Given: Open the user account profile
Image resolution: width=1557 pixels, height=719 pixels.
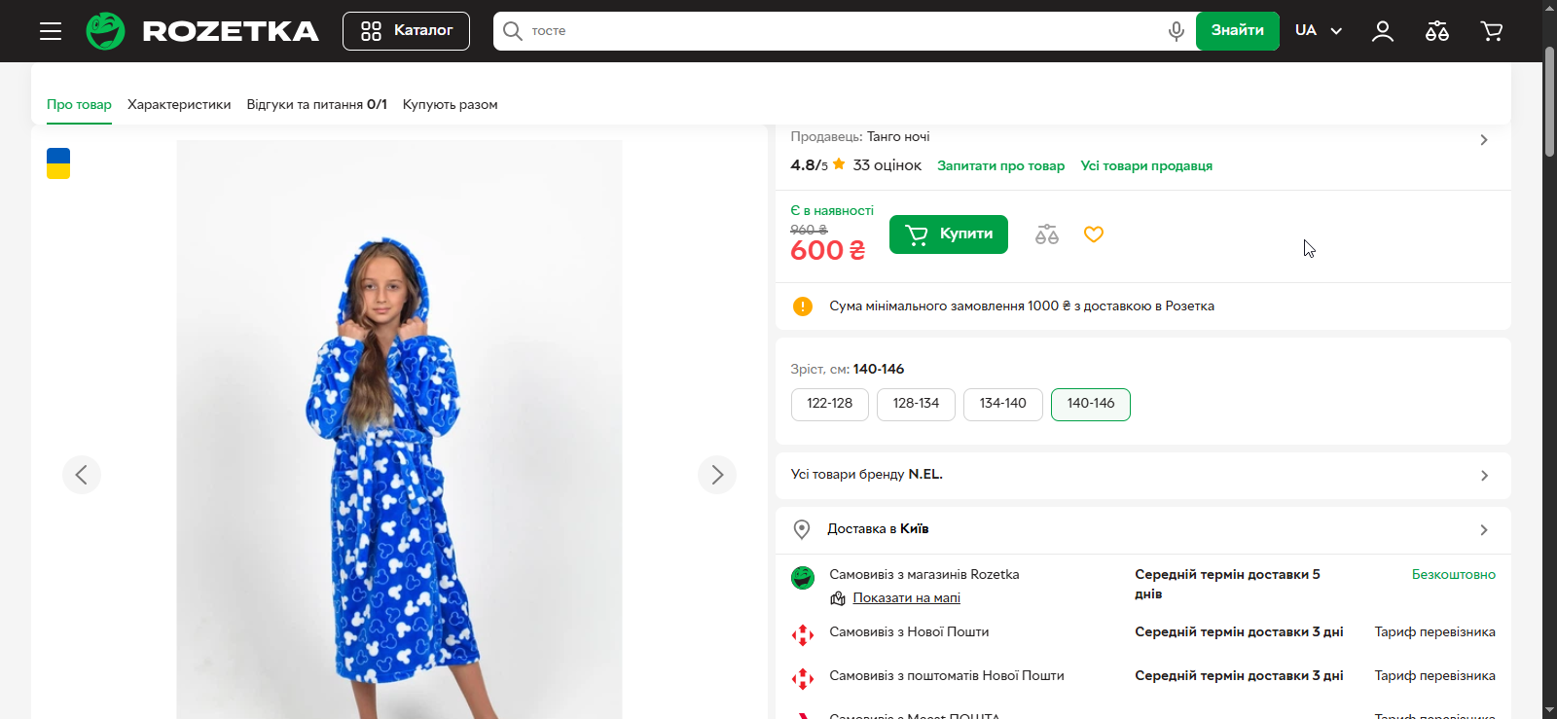Looking at the screenshot, I should click(x=1382, y=31).
